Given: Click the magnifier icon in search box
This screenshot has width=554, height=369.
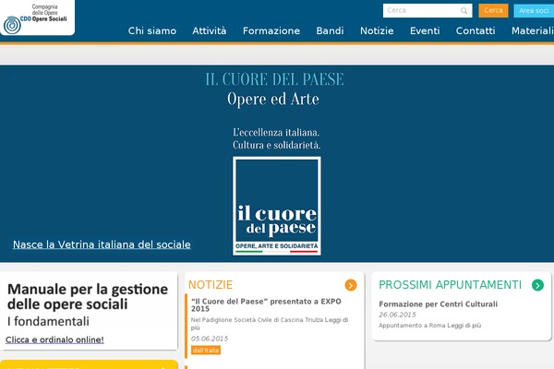Looking at the screenshot, I should (x=464, y=11).
